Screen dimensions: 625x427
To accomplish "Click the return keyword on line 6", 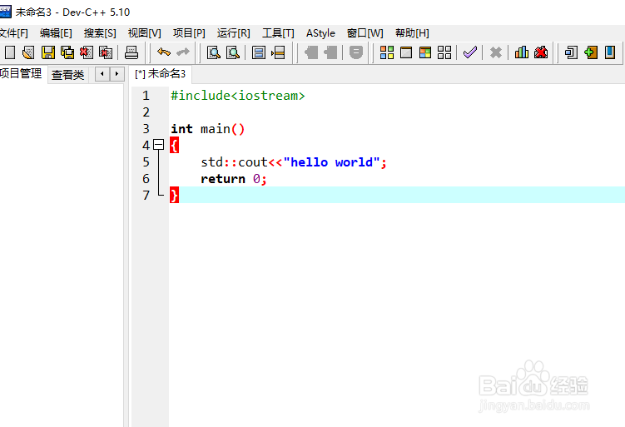I will (x=223, y=179).
